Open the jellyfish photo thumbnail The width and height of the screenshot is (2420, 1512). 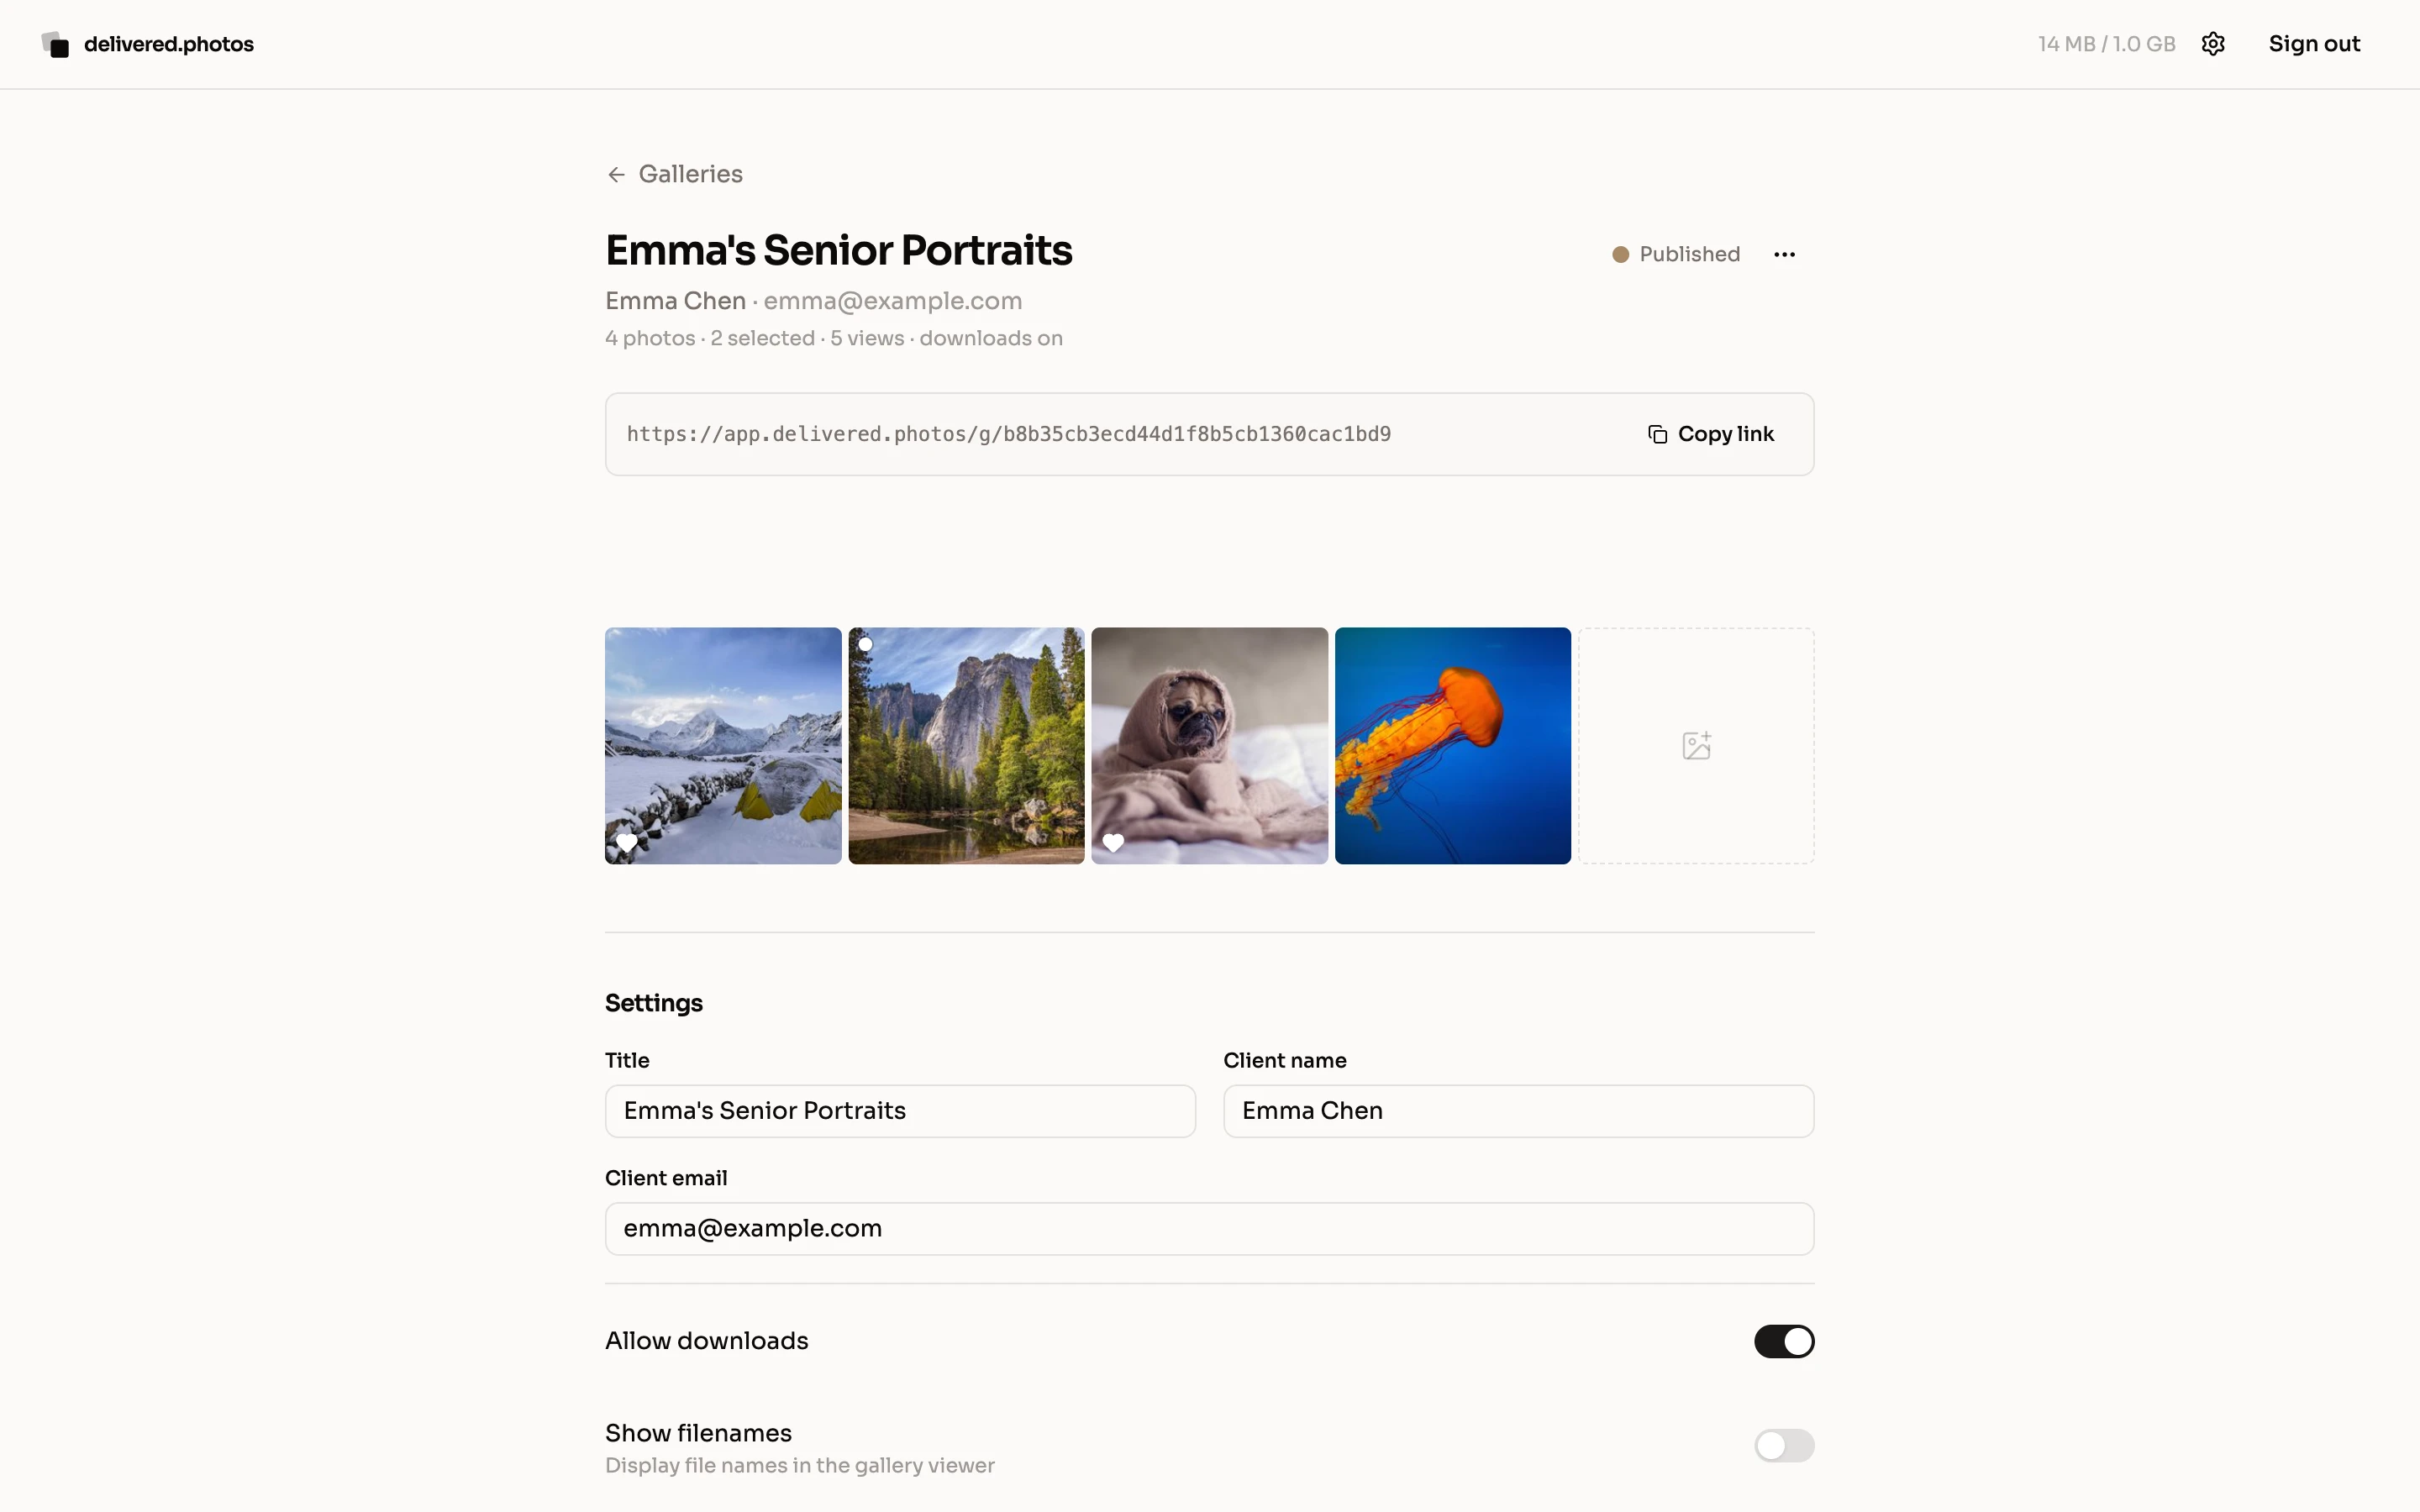pyautogui.click(x=1452, y=745)
